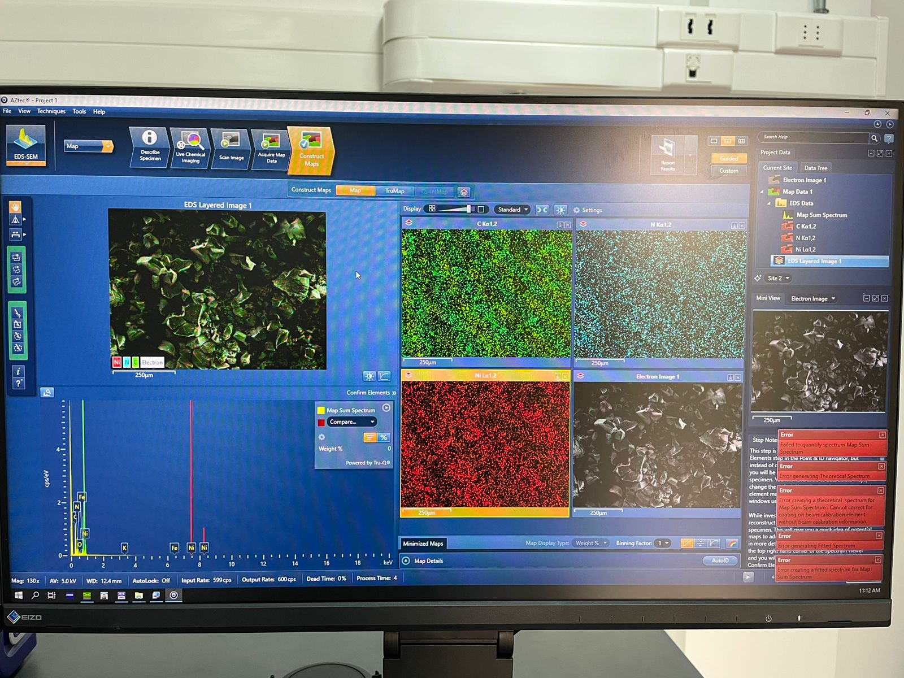
Task: Select Map Sum Spectrum in data tree
Action: (x=822, y=215)
